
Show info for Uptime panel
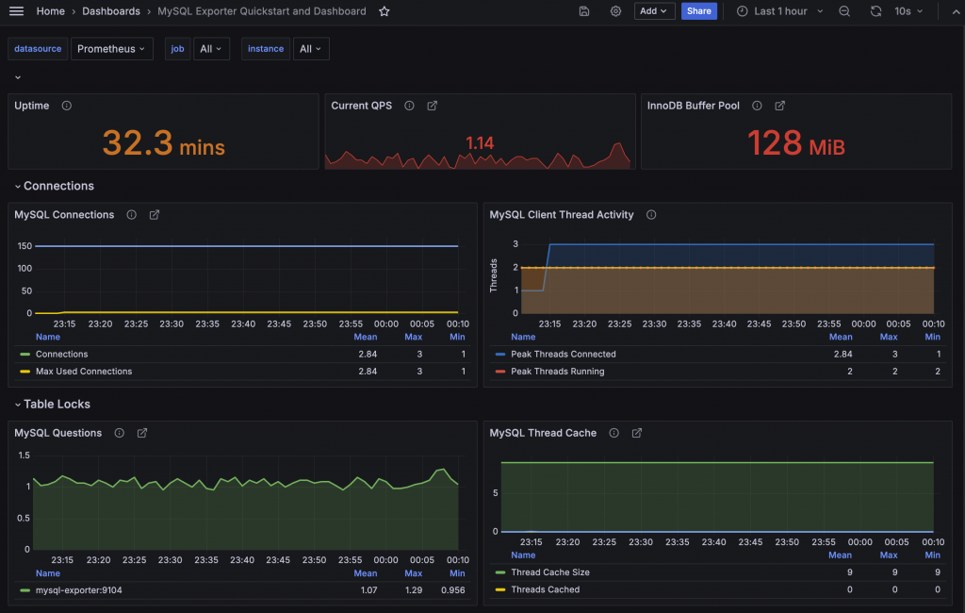click(x=67, y=106)
